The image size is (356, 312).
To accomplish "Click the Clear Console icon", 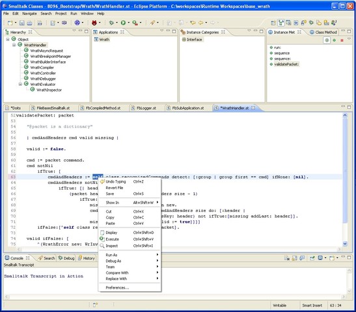I will point(287,258).
